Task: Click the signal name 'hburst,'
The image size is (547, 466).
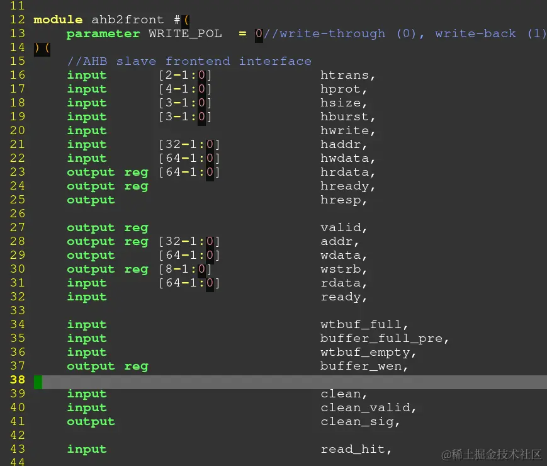Action: point(348,116)
